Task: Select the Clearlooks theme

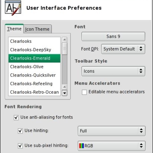Action: coord(34,41)
